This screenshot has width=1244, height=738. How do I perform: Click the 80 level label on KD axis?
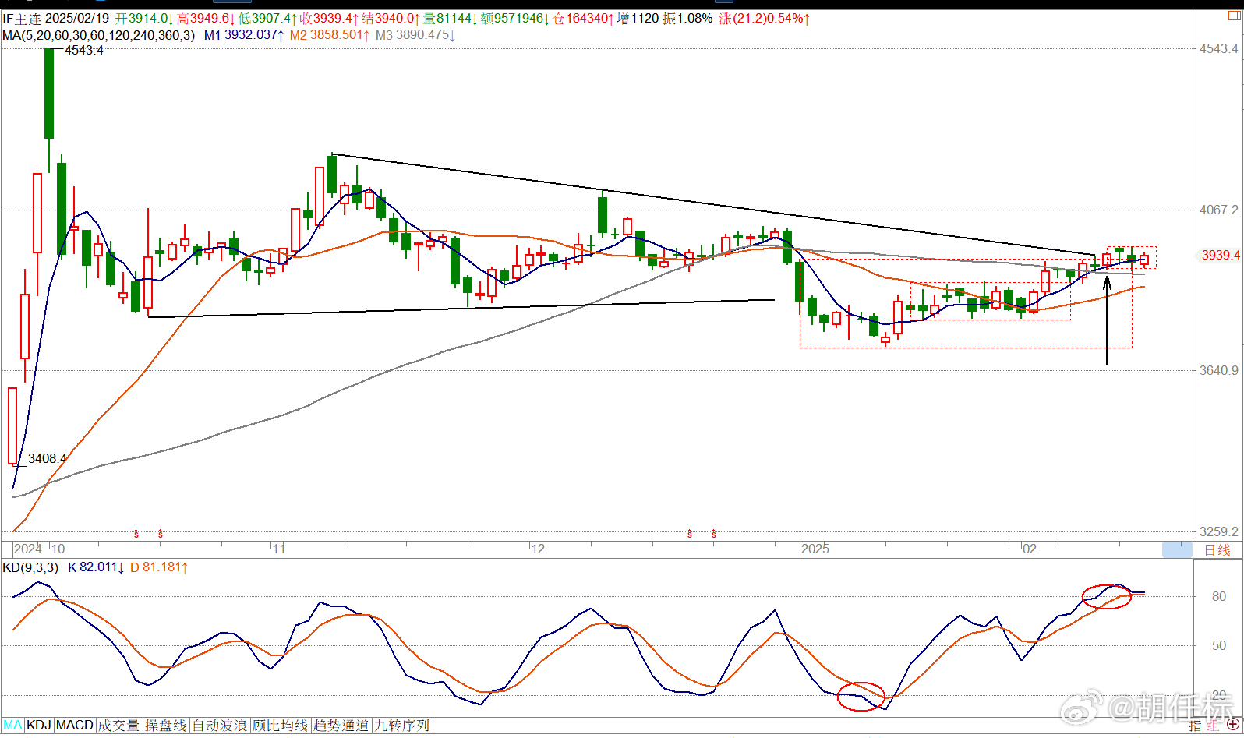tap(1219, 596)
